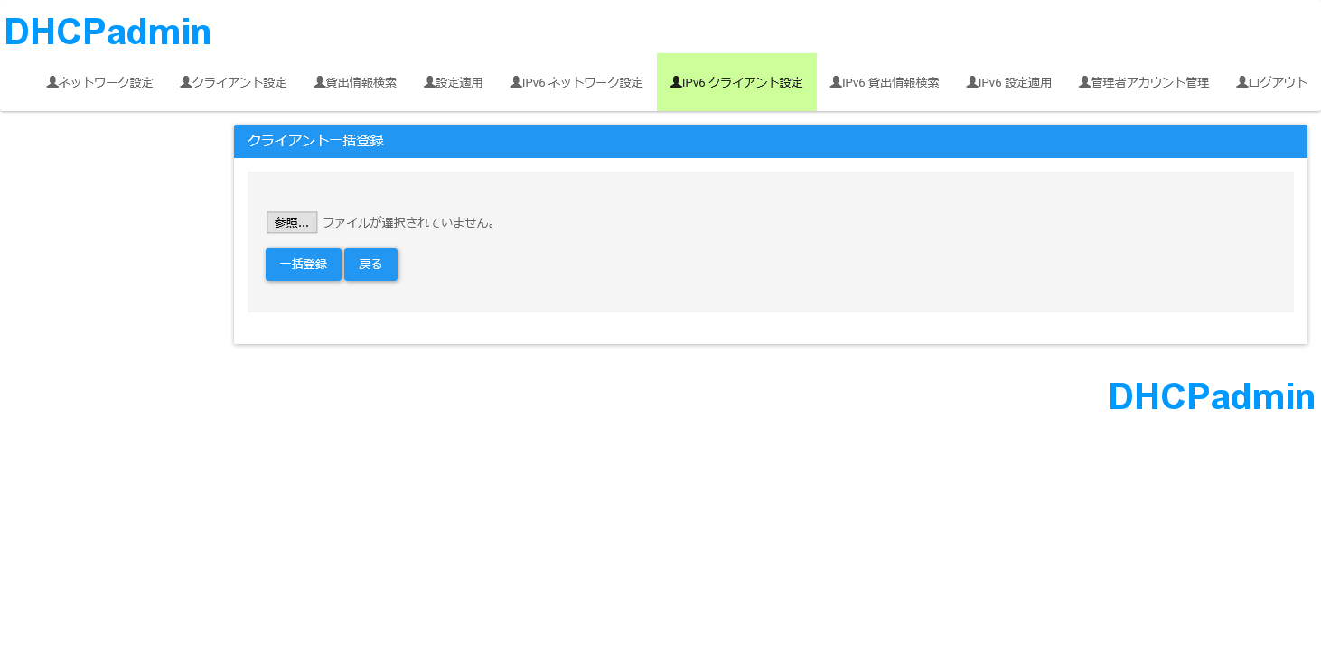Click the 参照... file browse button
Image resolution: width=1321 pixels, height=651 pixels.
tap(292, 222)
